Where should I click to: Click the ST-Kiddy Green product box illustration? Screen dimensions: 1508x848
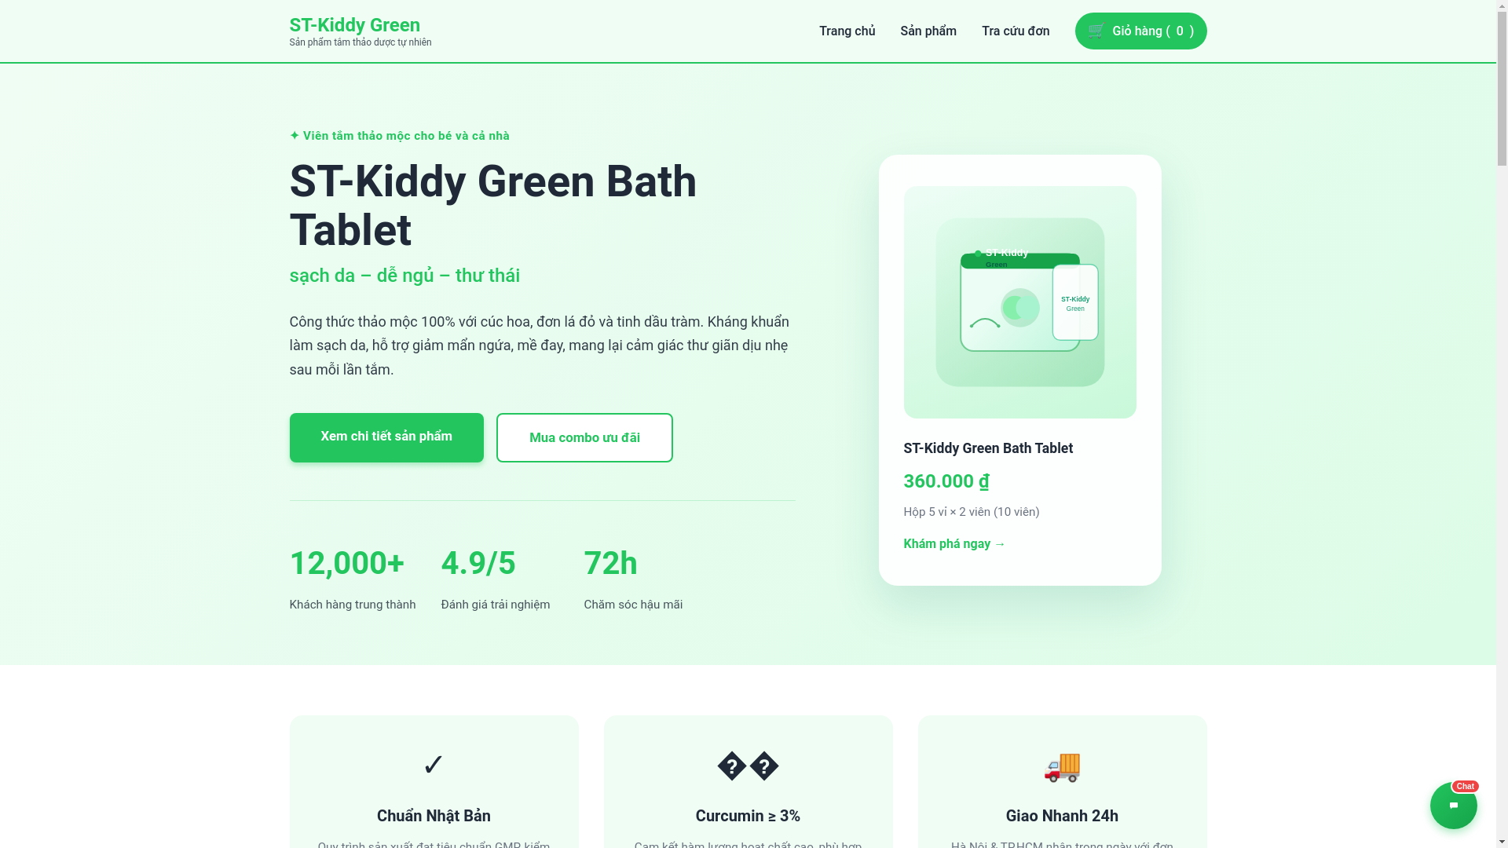pyautogui.click(x=1019, y=302)
